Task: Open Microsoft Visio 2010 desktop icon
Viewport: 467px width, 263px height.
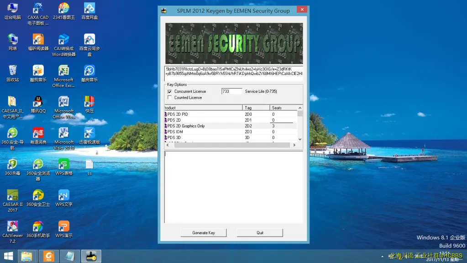Action: point(64,139)
